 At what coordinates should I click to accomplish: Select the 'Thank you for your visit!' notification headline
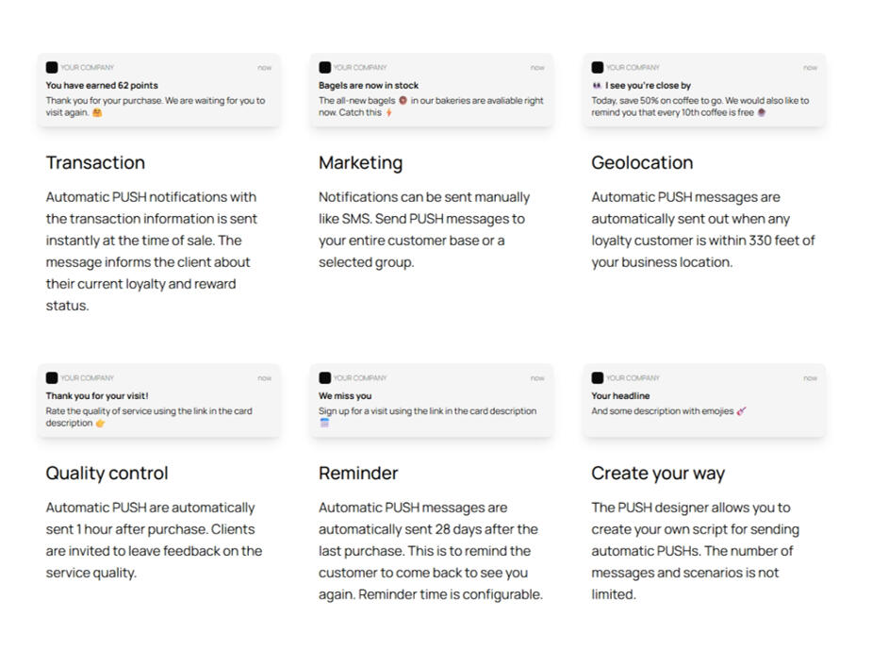point(97,395)
